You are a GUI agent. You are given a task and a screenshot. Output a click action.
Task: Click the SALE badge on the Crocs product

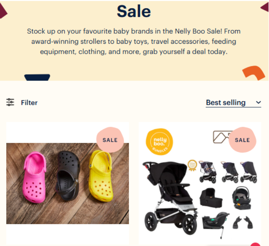click(x=110, y=140)
